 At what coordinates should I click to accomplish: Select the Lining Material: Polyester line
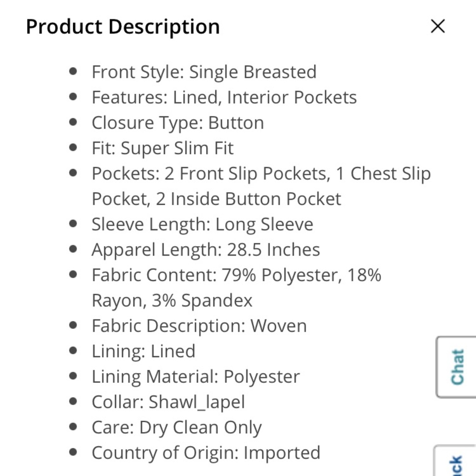(196, 377)
